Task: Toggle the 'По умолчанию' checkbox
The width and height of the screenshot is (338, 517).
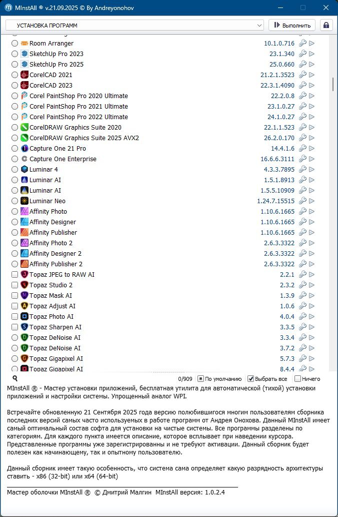Action: 200,379
